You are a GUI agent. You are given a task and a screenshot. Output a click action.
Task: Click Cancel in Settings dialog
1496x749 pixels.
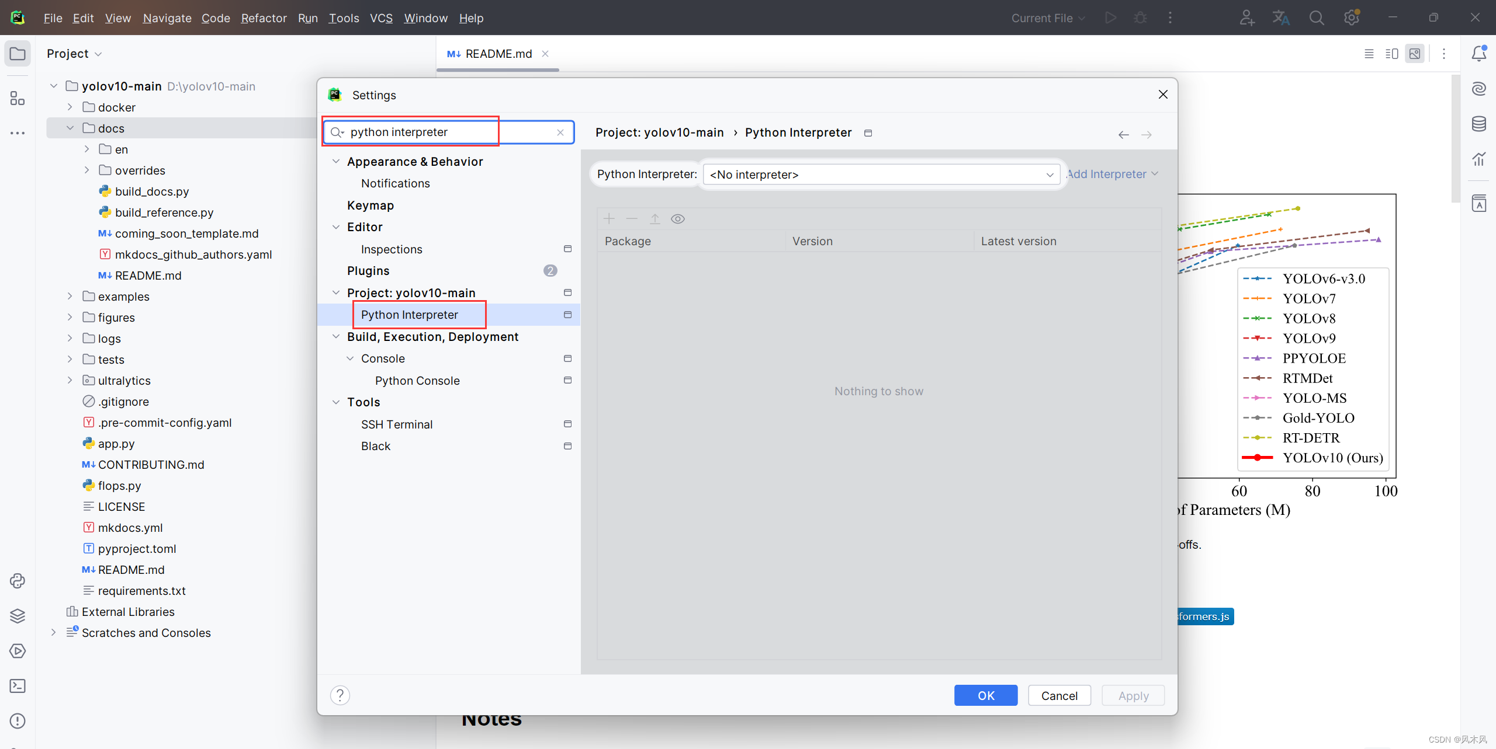pos(1059,695)
